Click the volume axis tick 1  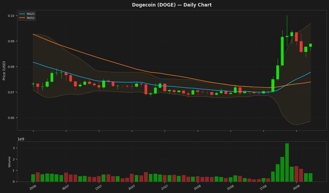pos(14,170)
